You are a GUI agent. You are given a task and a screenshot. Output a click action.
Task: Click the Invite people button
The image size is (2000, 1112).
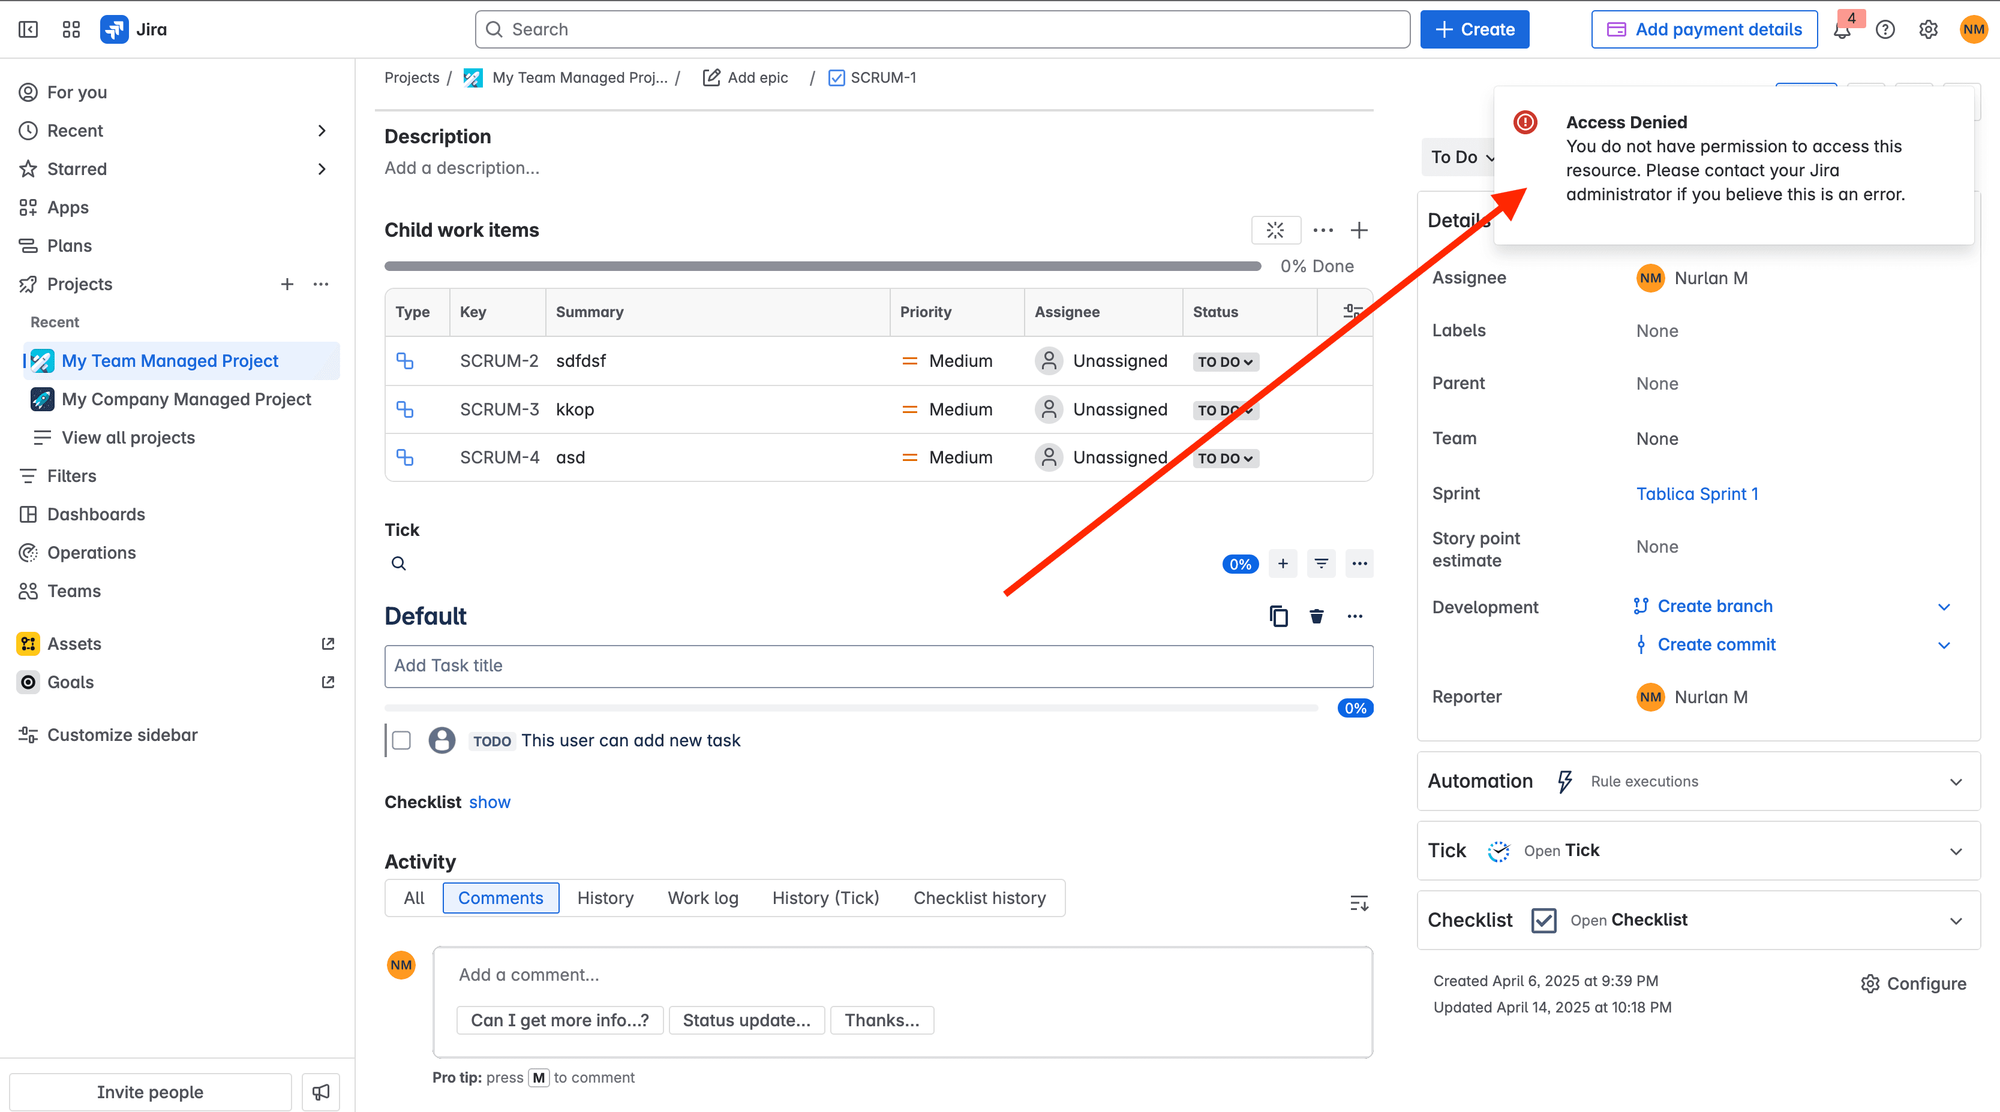pyautogui.click(x=150, y=1092)
